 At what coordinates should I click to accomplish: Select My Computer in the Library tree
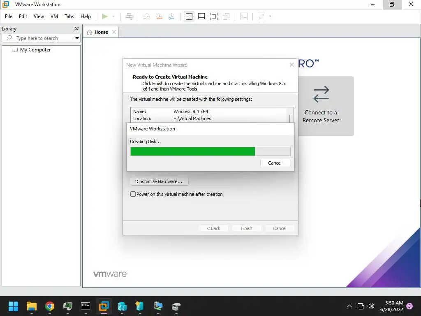point(35,50)
